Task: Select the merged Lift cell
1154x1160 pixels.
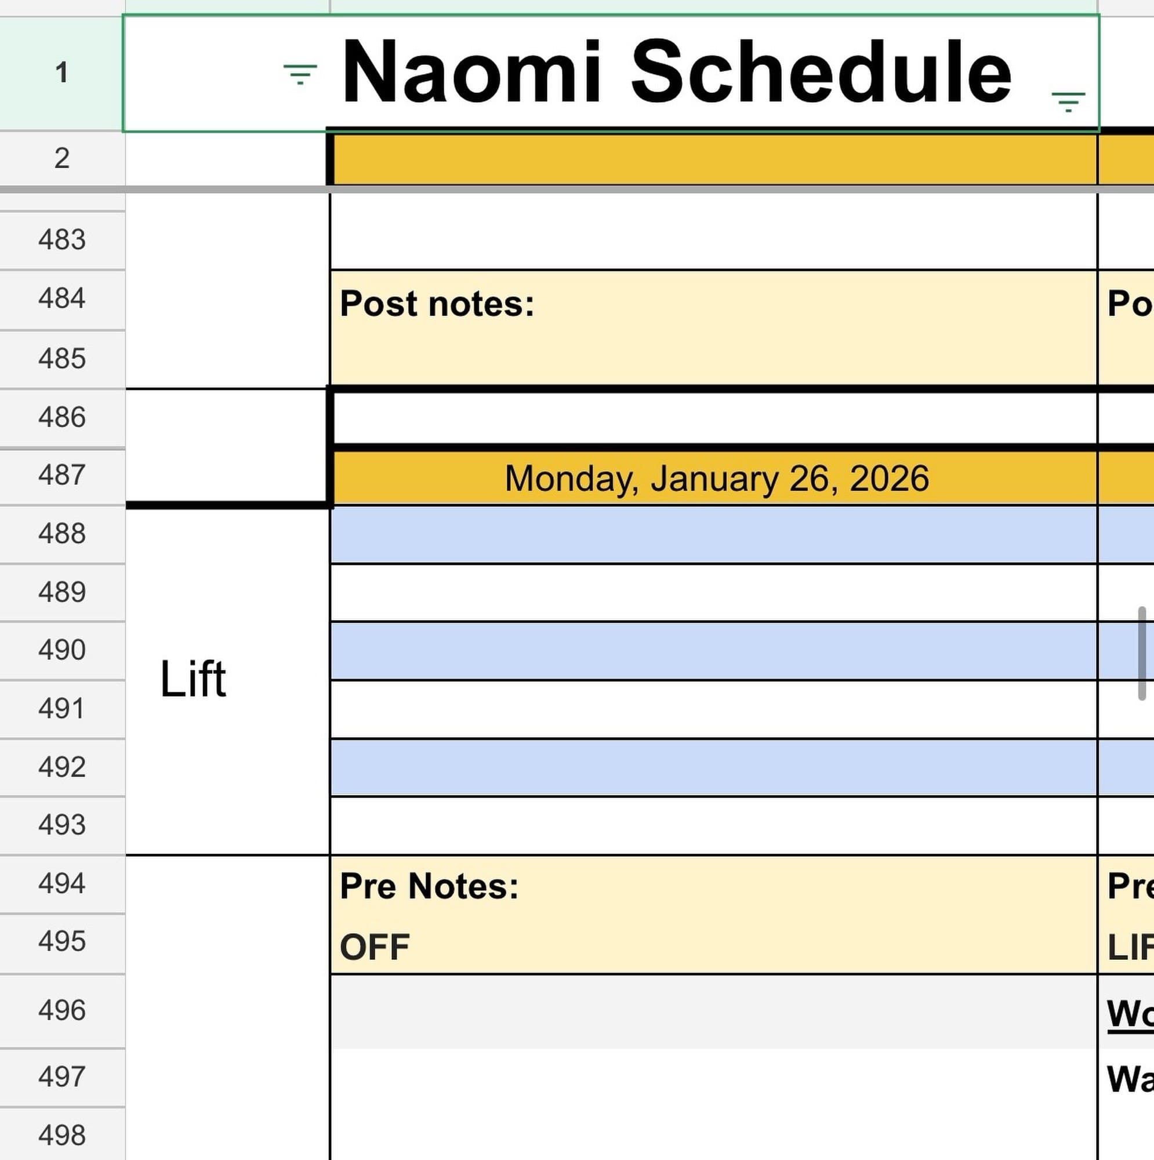Action: (227, 680)
